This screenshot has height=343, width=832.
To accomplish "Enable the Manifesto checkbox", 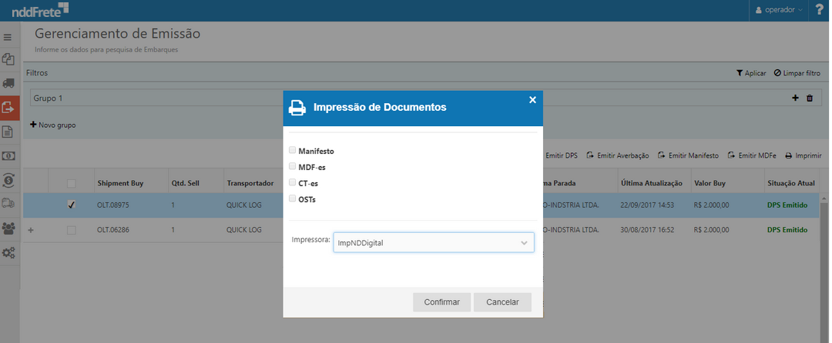I will pyautogui.click(x=292, y=151).
